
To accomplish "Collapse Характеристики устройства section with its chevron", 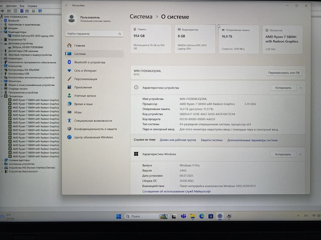I will (300, 88).
